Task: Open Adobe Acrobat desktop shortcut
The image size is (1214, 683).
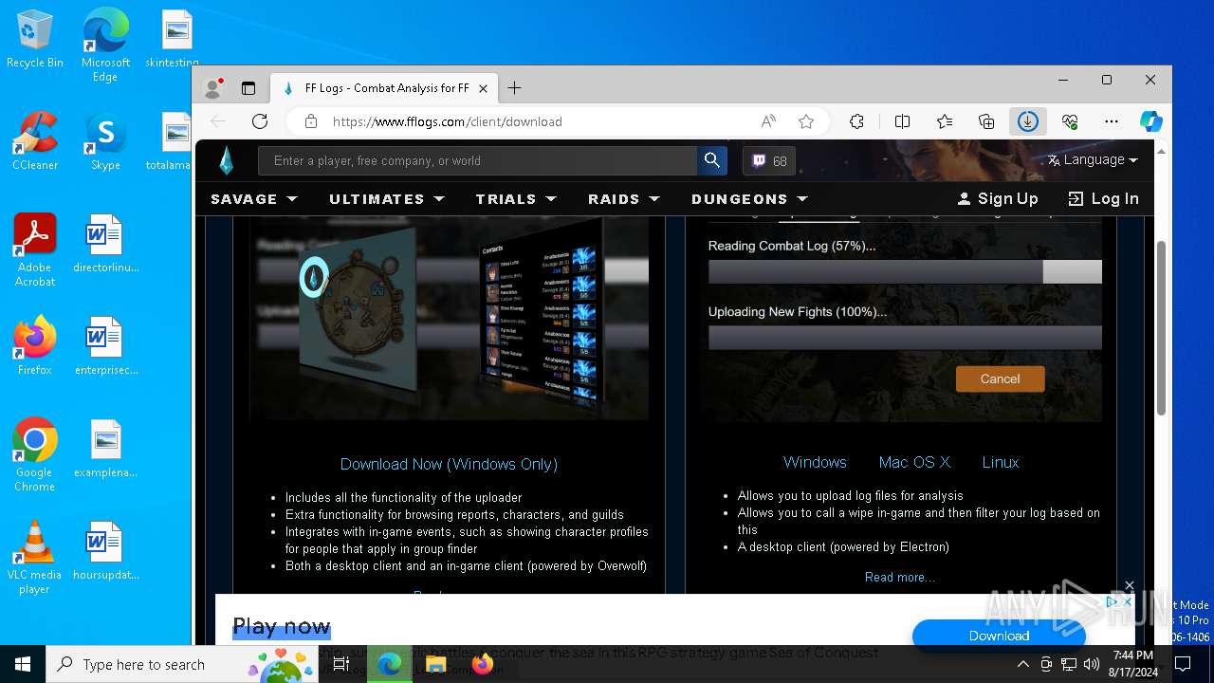Action: click(35, 250)
